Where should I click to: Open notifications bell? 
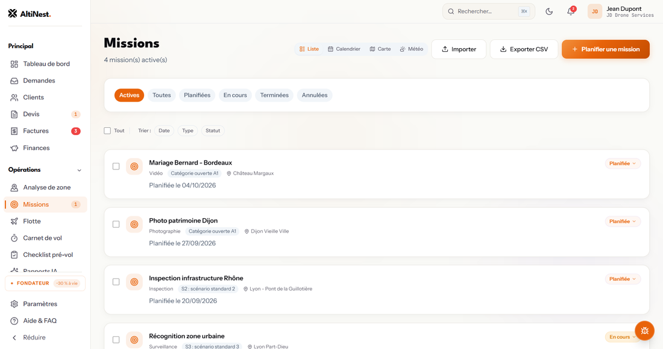click(571, 11)
